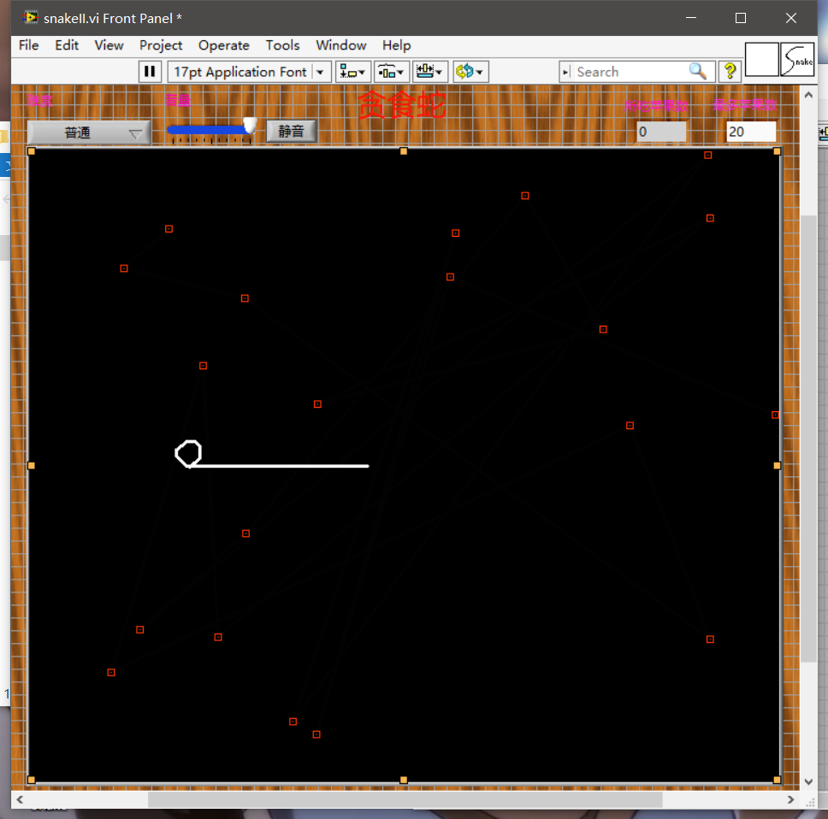This screenshot has height=819, width=828.
Task: Close the snakeII.vi Front Panel window
Action: click(x=791, y=18)
